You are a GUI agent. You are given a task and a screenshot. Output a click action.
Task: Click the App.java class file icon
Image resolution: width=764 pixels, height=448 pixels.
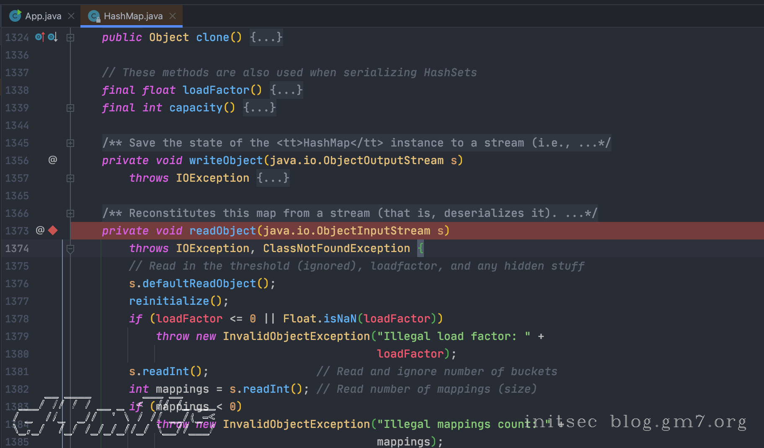point(15,16)
